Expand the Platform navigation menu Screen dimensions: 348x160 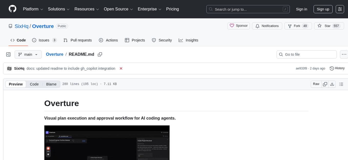click(33, 9)
